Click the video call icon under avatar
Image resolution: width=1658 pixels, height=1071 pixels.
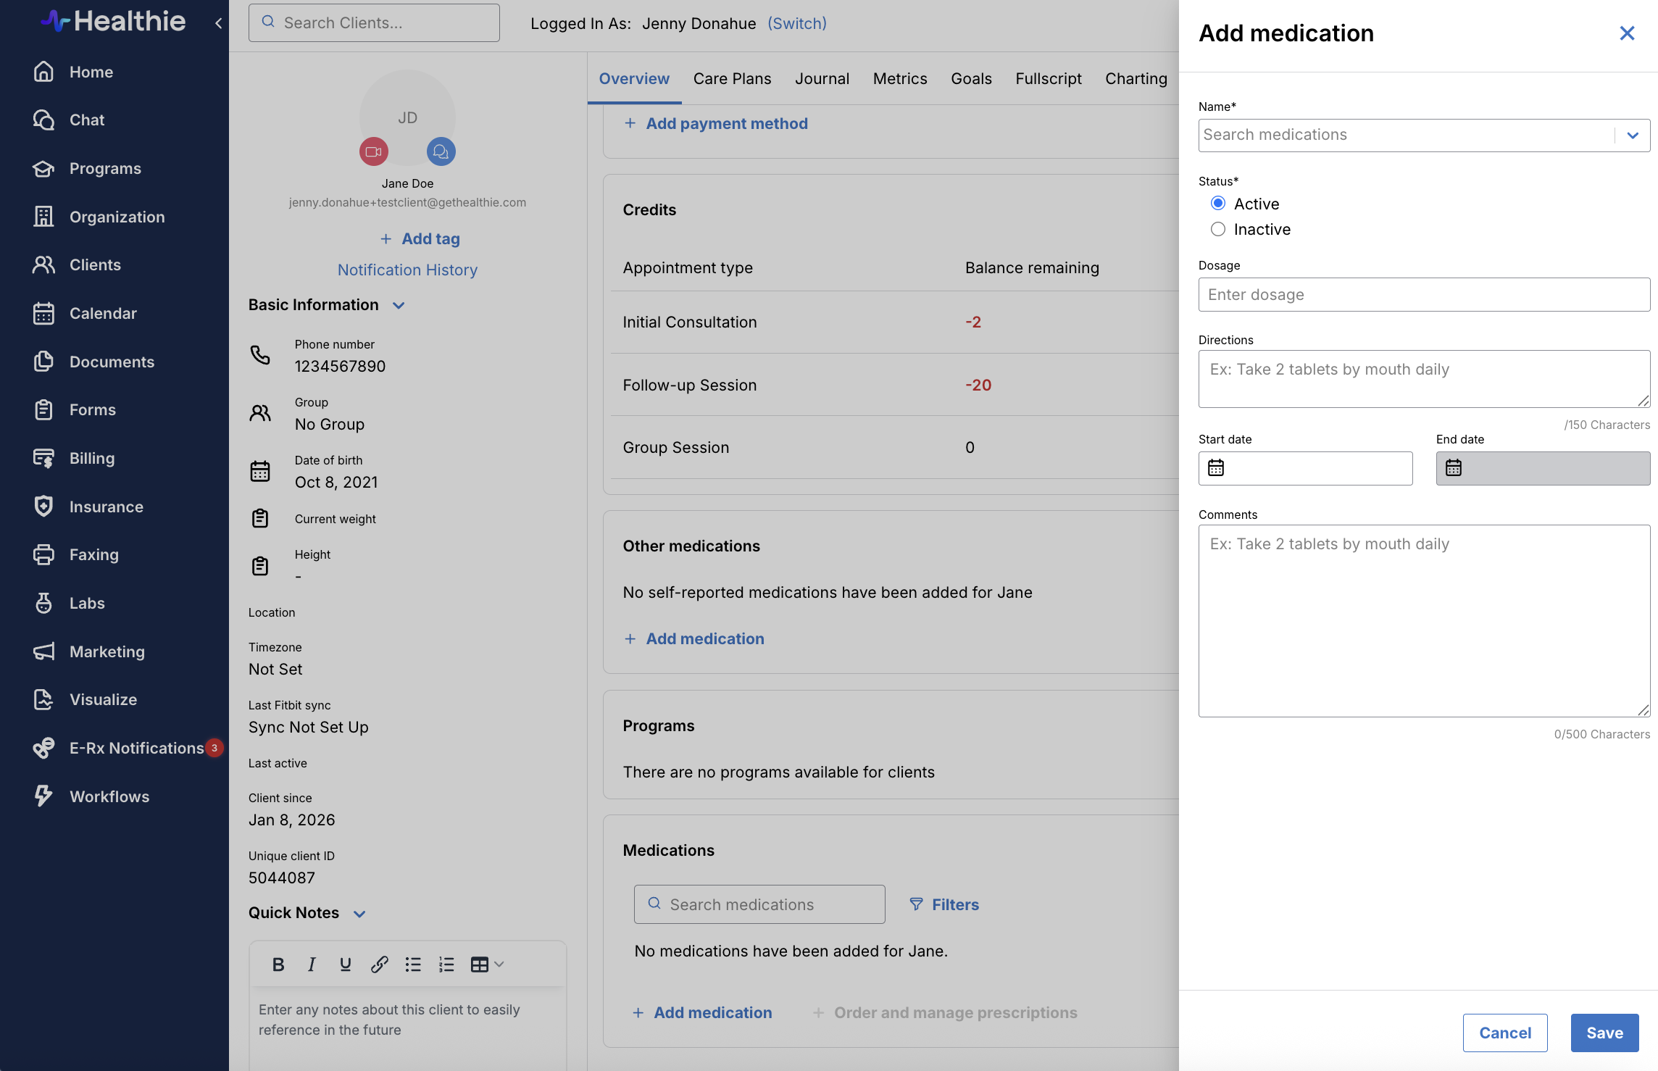tap(374, 152)
